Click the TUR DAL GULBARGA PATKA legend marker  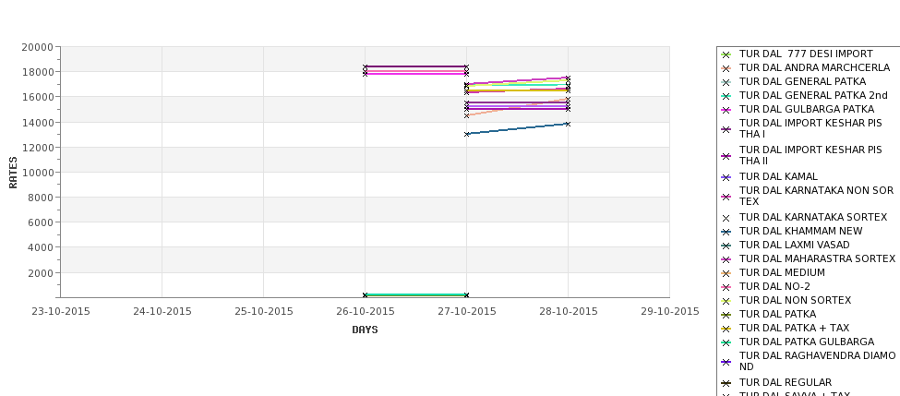(x=726, y=110)
